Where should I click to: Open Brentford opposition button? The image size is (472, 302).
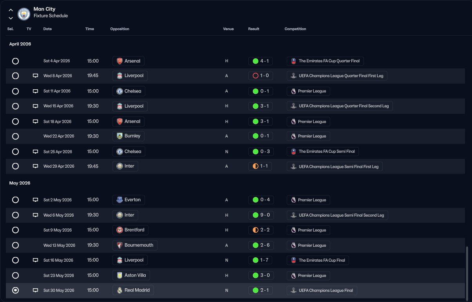(x=130, y=230)
